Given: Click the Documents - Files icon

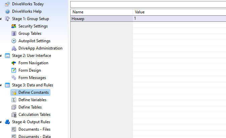Looking at the screenshot, I should click(14, 129).
